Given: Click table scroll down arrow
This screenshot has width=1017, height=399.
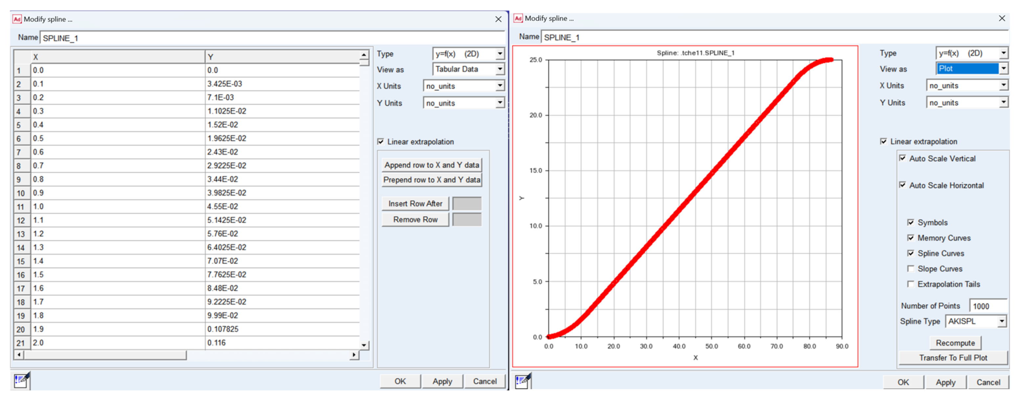Looking at the screenshot, I should click(364, 345).
